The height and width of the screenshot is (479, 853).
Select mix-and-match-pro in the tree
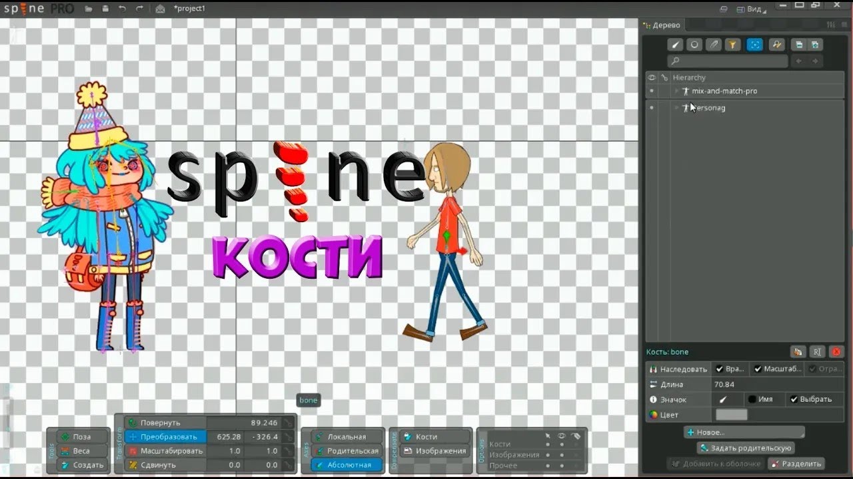pyautogui.click(x=724, y=91)
